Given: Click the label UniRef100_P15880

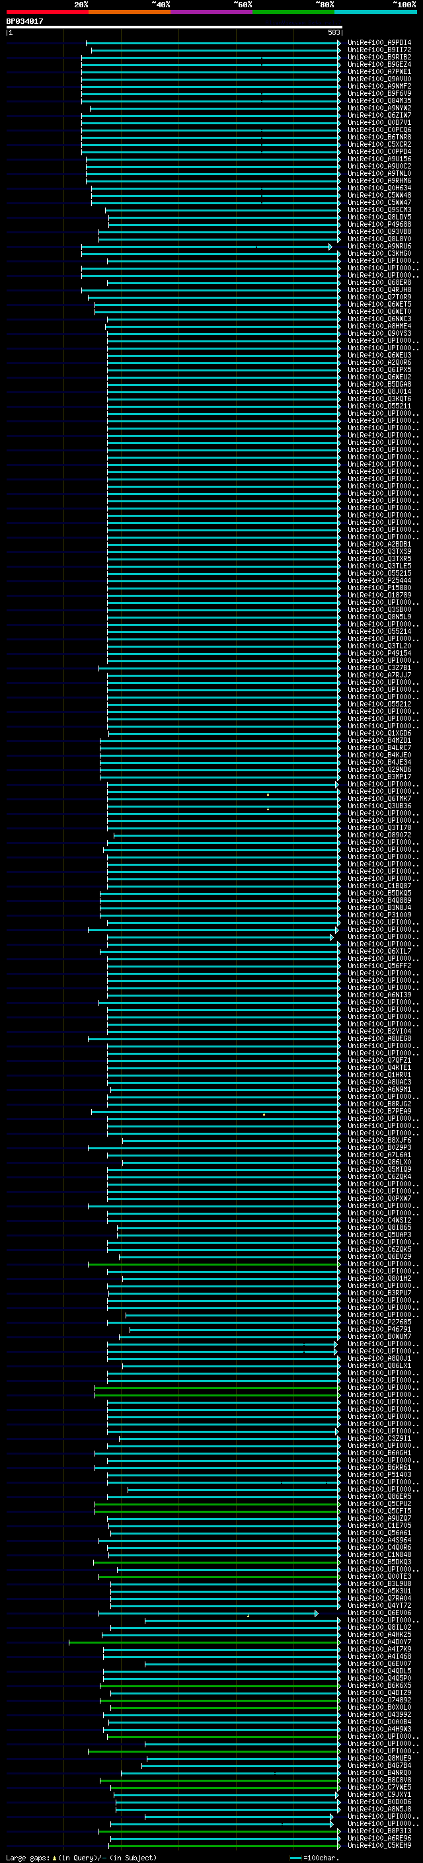Looking at the screenshot, I should [x=379, y=588].
